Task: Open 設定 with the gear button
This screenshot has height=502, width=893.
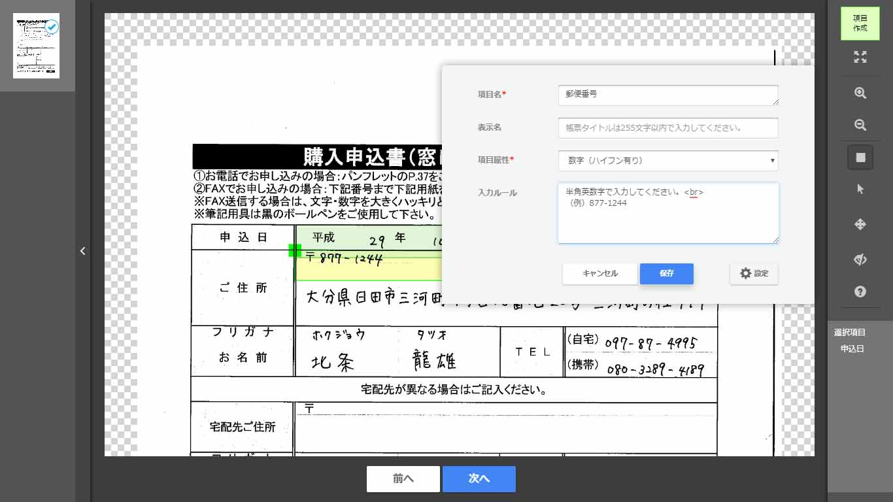Action: (754, 274)
